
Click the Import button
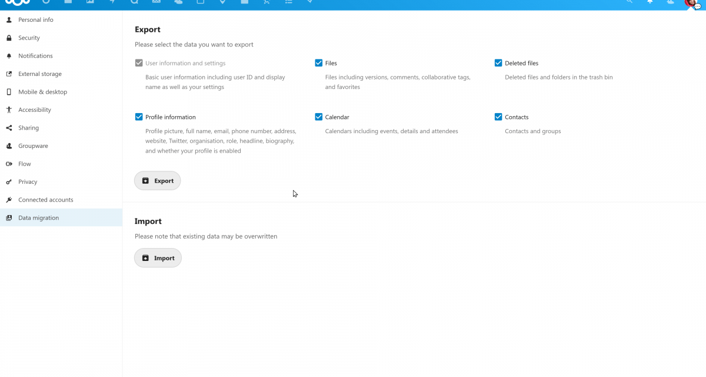158,257
